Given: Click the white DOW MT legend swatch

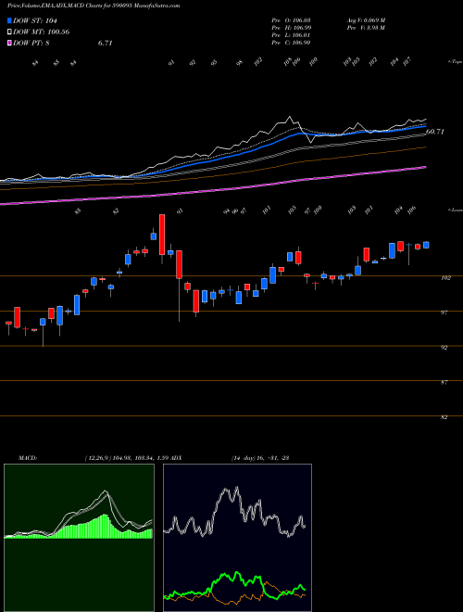Looking at the screenshot, I should pyautogui.click(x=10, y=32).
